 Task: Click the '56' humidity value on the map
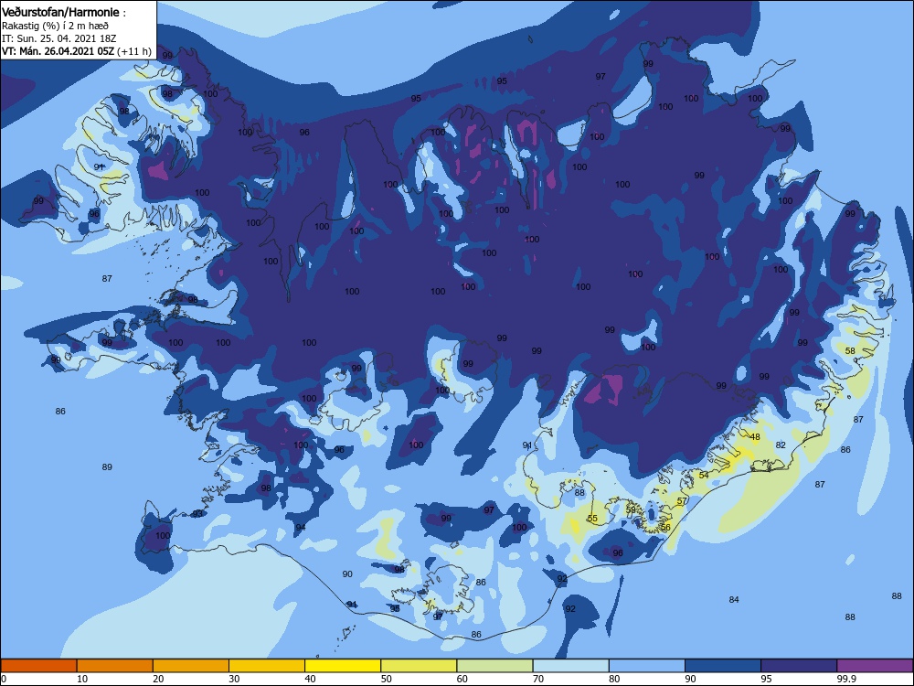pos(665,528)
